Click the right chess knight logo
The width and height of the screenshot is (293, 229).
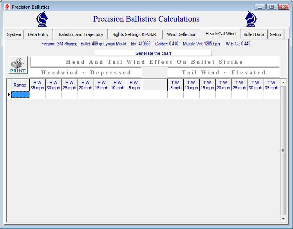coord(251,19)
